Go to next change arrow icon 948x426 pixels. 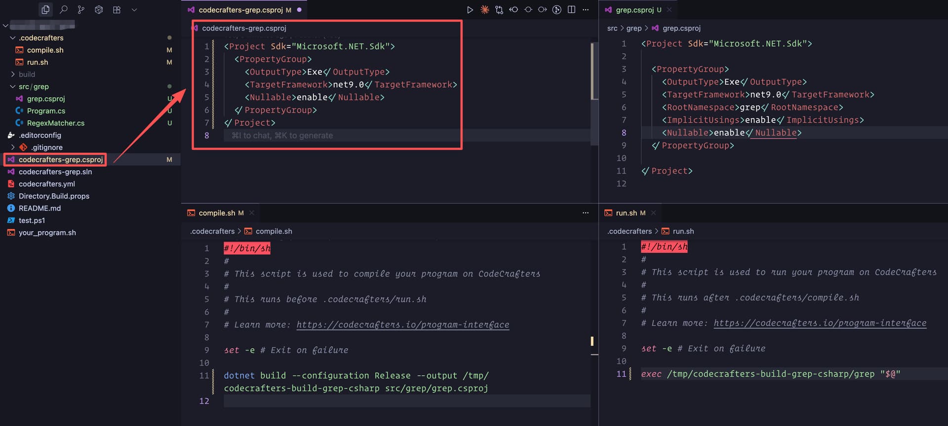[x=542, y=10]
